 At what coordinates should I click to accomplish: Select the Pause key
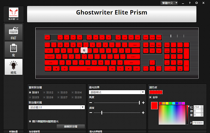click(159, 37)
